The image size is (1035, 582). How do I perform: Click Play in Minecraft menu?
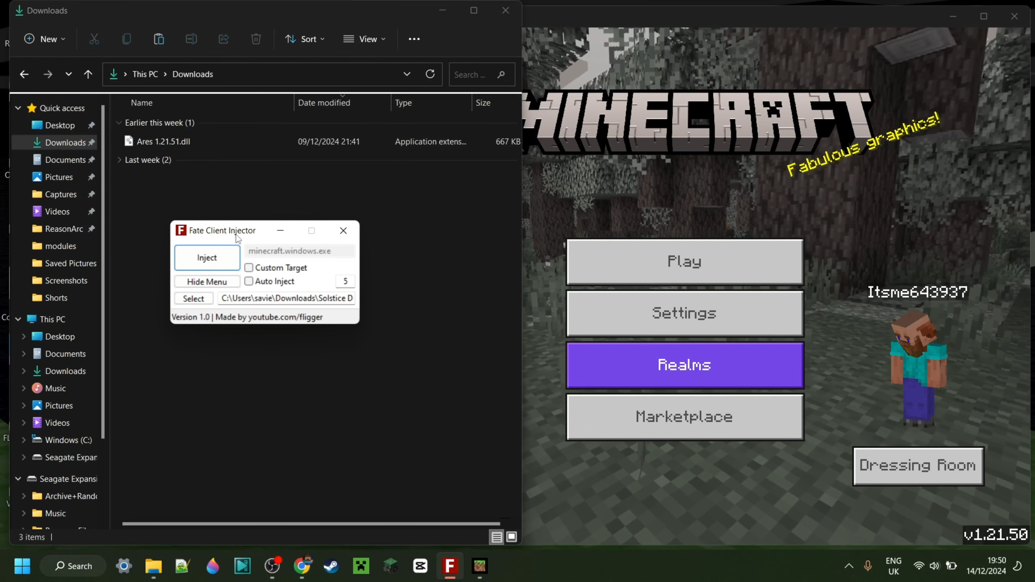[x=684, y=262]
